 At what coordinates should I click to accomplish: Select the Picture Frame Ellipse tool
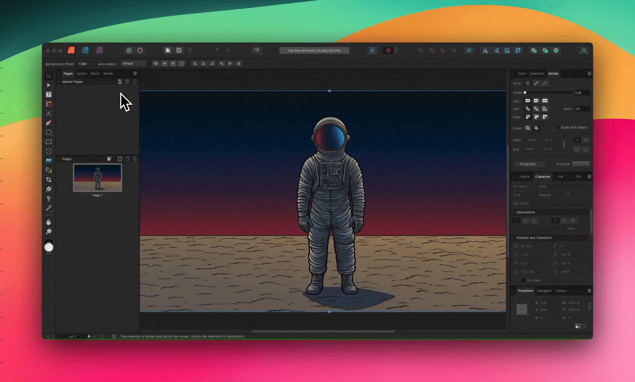49,151
